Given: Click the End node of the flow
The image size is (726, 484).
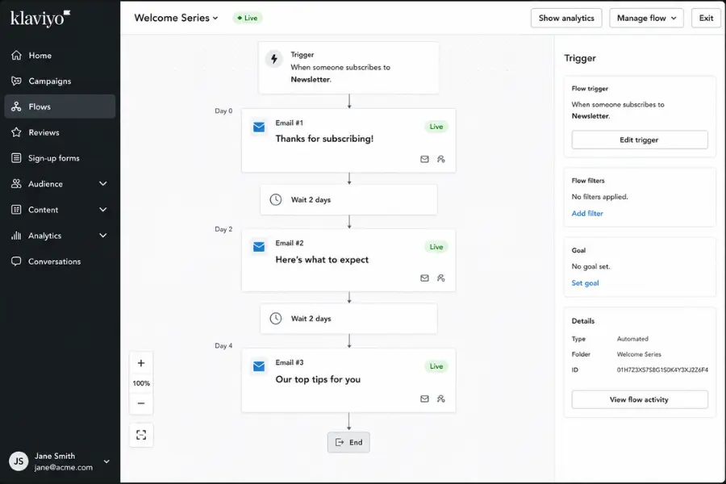Looking at the screenshot, I should pyautogui.click(x=348, y=442).
